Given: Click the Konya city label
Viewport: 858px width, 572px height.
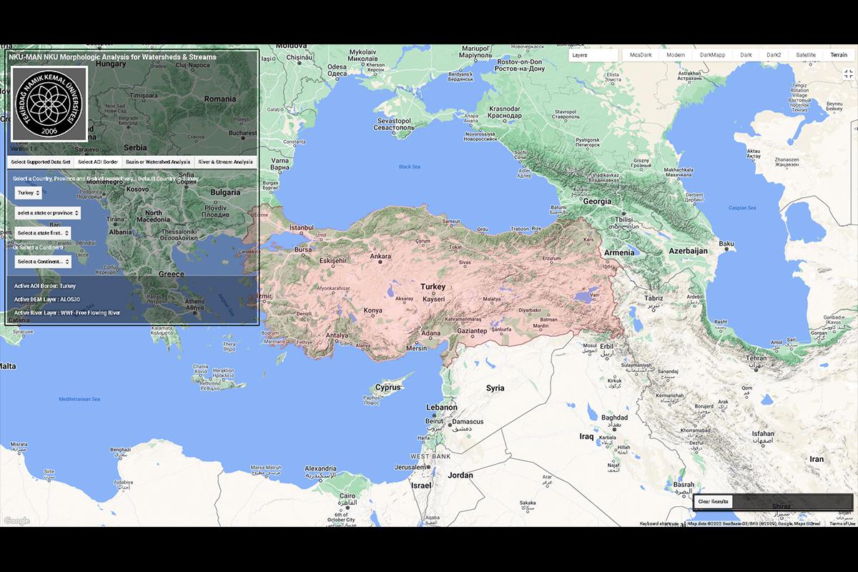Looking at the screenshot, I should [x=373, y=311].
